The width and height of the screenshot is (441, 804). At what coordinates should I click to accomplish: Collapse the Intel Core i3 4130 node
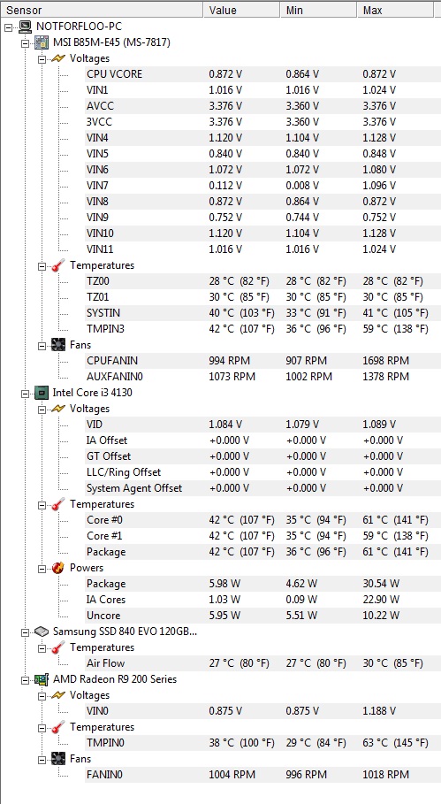(25, 394)
